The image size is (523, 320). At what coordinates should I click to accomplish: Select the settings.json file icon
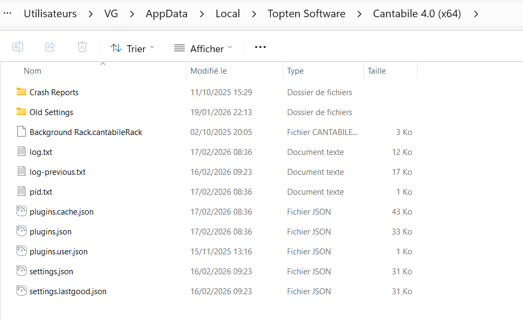[x=22, y=271]
